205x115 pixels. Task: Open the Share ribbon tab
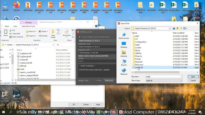pyautogui.click(x=7, y=26)
